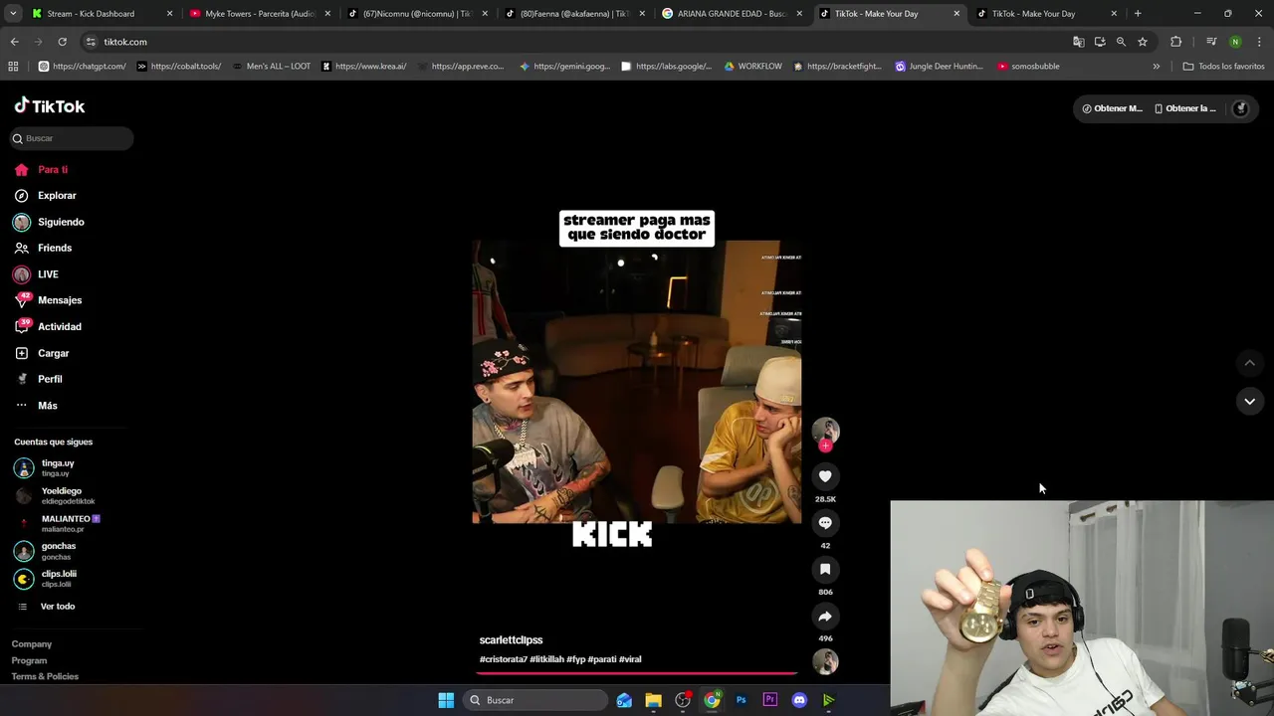Switch to the Nicomnu TikTok tab

pyautogui.click(x=417, y=14)
